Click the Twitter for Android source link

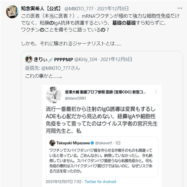click(100, 182)
